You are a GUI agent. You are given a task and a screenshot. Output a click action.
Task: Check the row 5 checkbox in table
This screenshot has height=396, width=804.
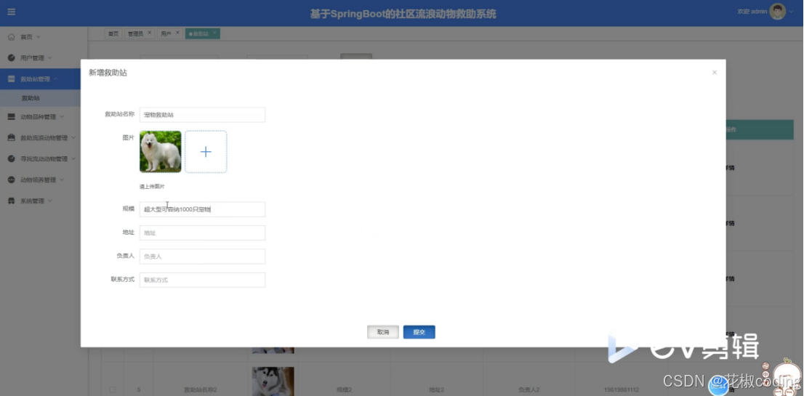coord(112,390)
